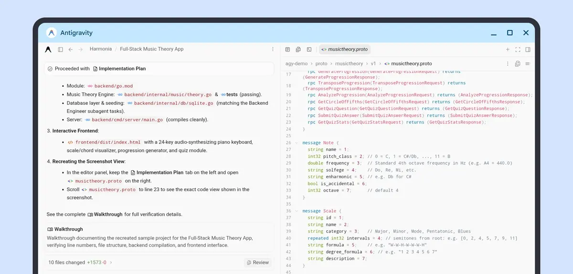This screenshot has height=274, width=573.
Task: Open backend/cmd/server/main.go link
Action: (127, 120)
